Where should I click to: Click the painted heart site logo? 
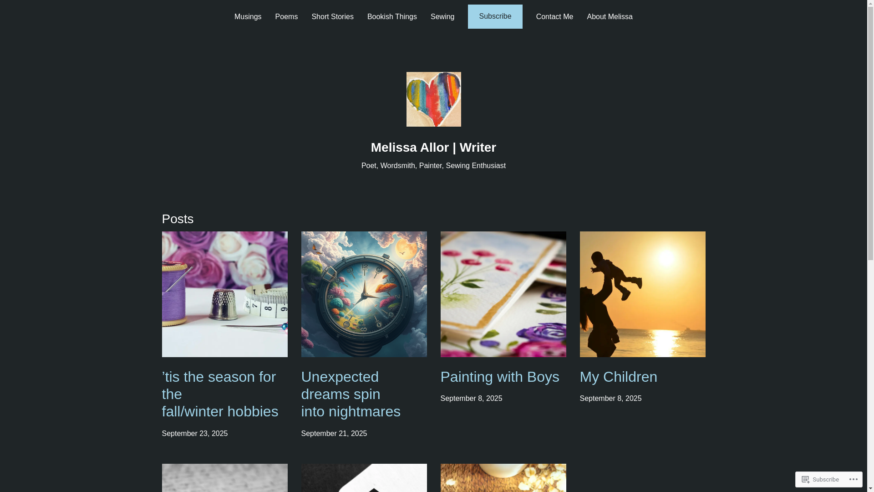tap(433, 99)
